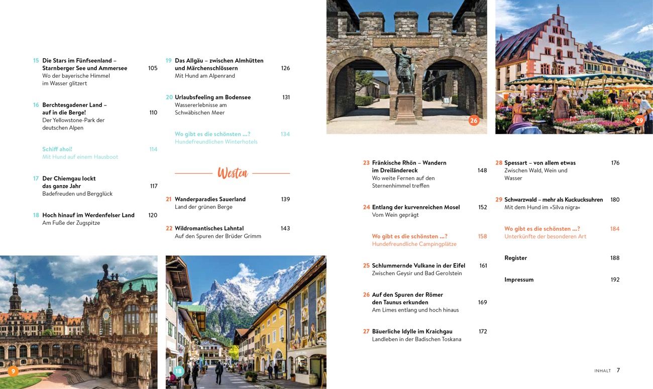Select the alpine village street photo
653x389 pixels.
click(246, 321)
